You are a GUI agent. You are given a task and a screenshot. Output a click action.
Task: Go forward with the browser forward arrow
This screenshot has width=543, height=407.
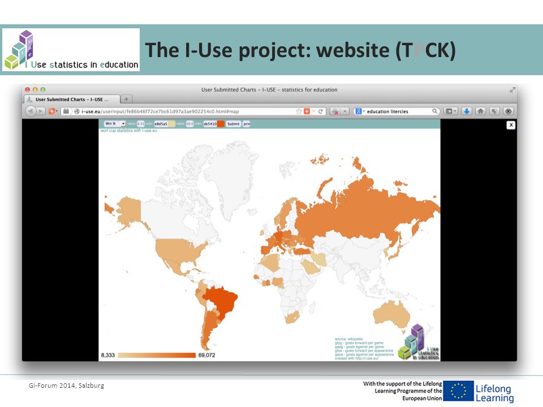point(41,111)
